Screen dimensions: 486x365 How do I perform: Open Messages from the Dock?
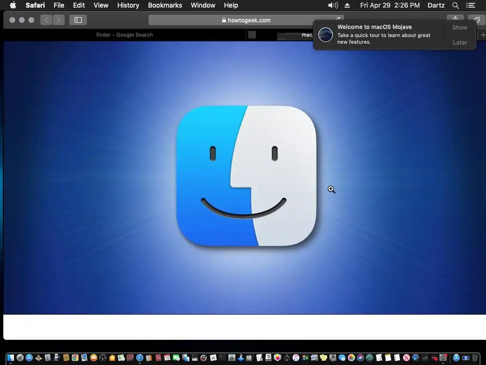(x=342, y=357)
